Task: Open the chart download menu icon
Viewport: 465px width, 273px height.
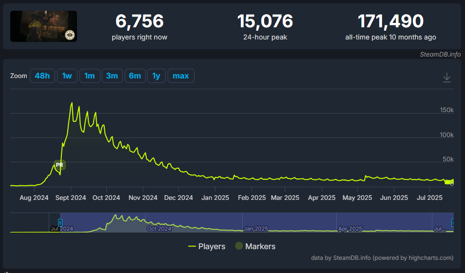Action: pyautogui.click(x=446, y=78)
